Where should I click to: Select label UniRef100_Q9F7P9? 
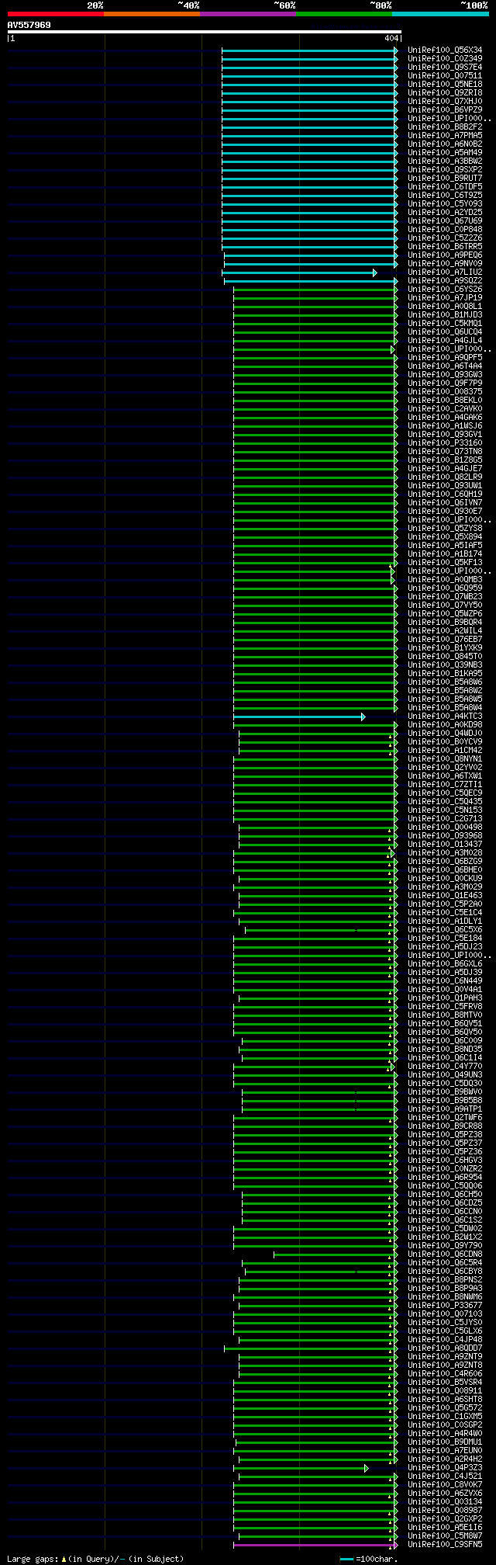pos(445,383)
